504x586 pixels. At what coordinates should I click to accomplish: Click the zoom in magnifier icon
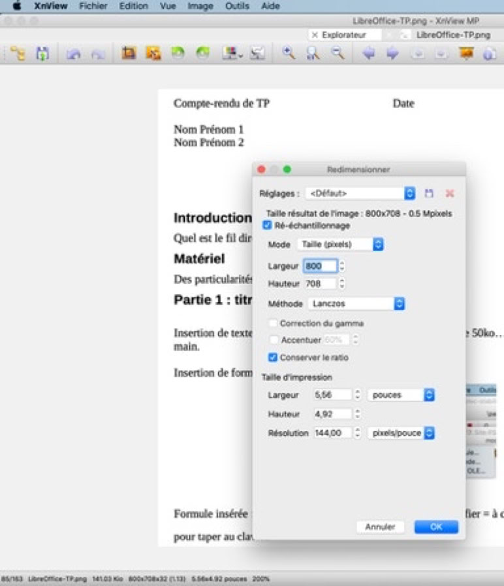coord(288,54)
